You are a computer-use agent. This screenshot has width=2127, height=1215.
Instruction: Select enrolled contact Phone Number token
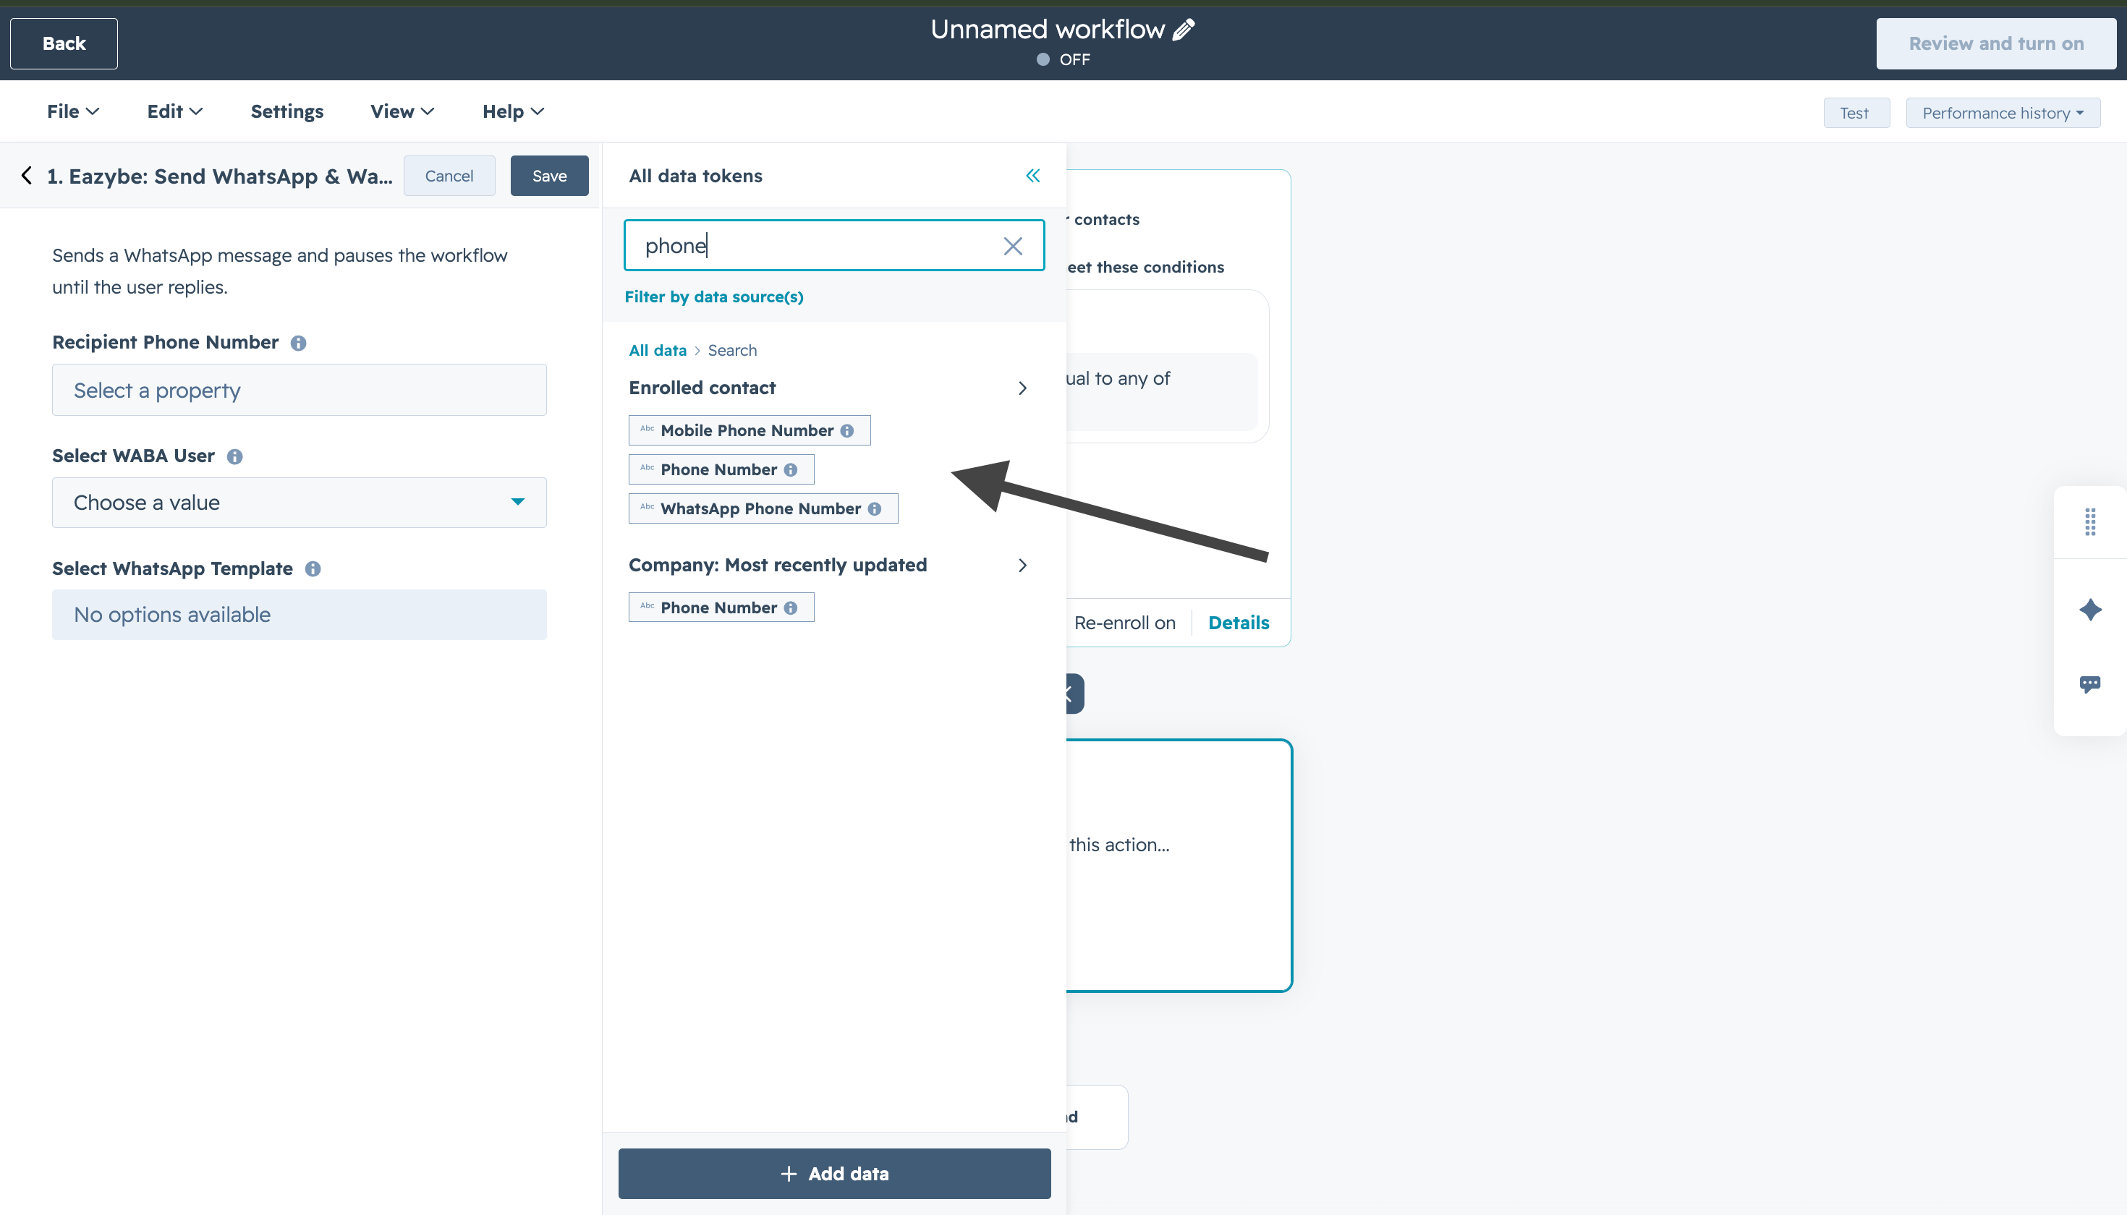click(x=721, y=470)
